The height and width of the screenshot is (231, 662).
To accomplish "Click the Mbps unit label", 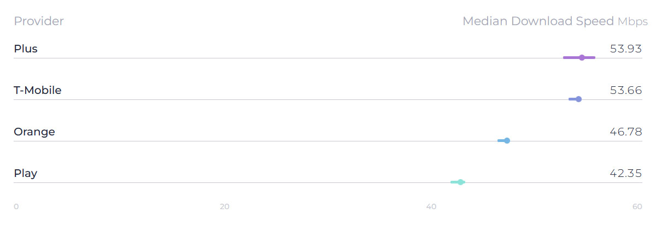I will click(x=632, y=22).
